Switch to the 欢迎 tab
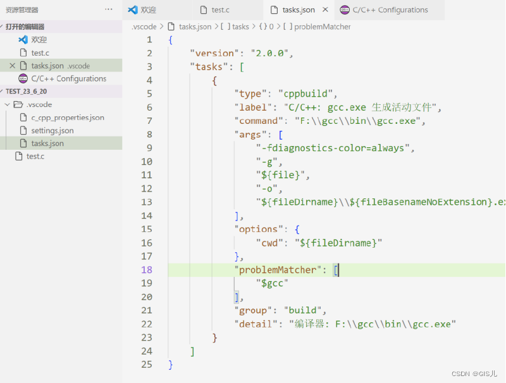Screen dimensions: 506x383 click(x=157, y=10)
